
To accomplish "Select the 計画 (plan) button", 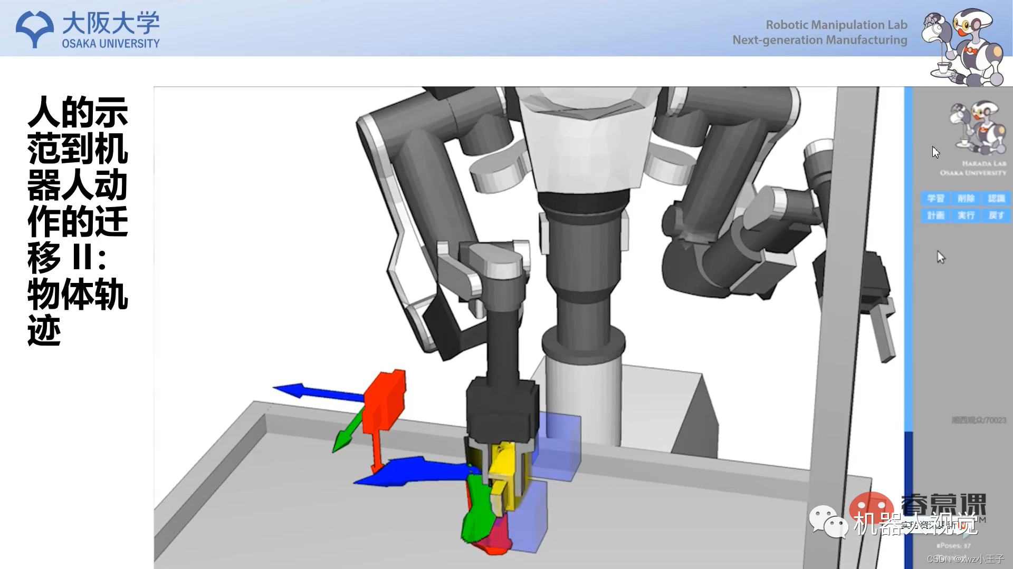I will 935,215.
